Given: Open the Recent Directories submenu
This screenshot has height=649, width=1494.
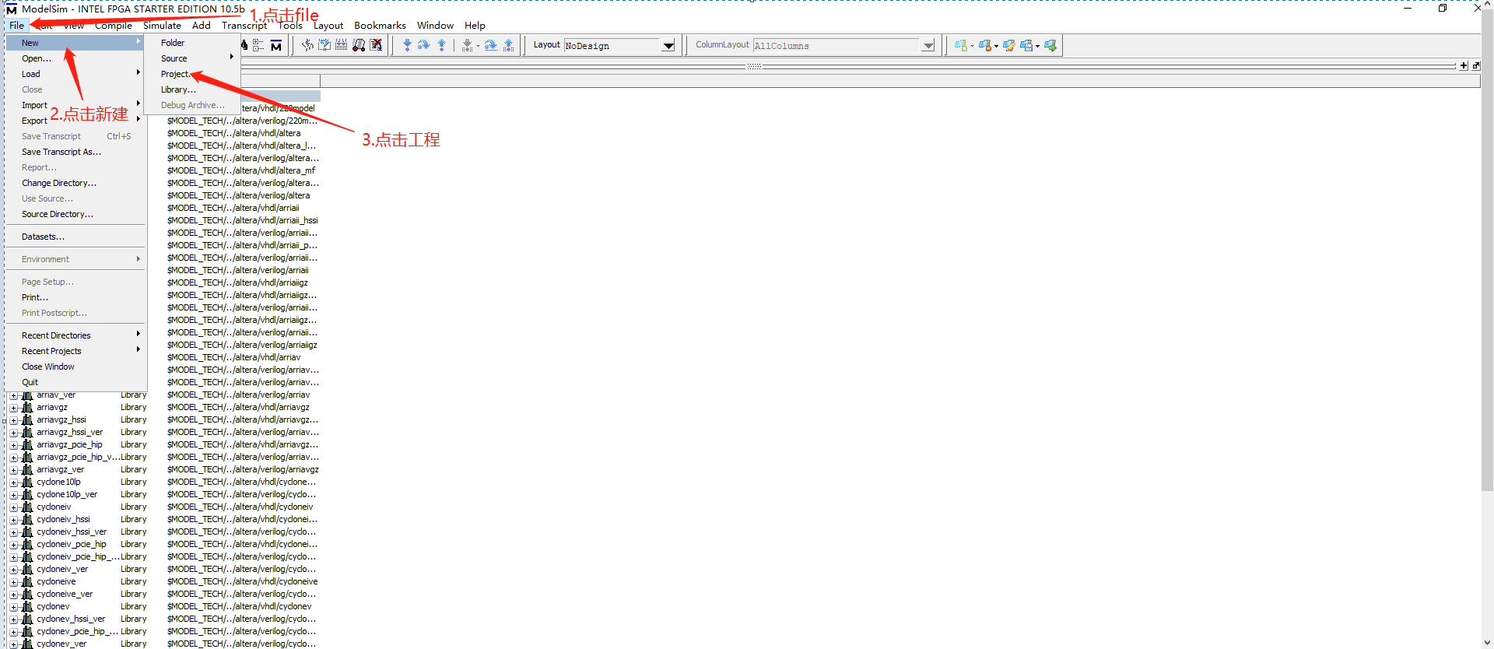Looking at the screenshot, I should point(75,335).
